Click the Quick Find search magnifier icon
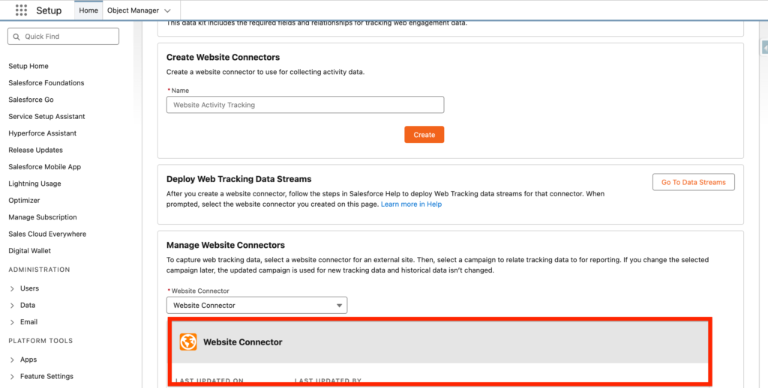Image resolution: width=768 pixels, height=388 pixels. pos(16,37)
